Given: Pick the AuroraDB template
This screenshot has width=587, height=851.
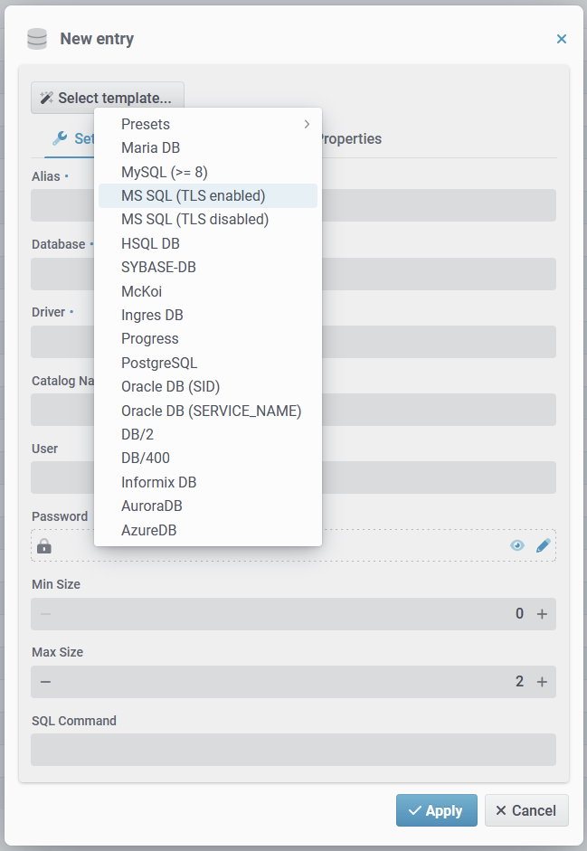Looking at the screenshot, I should coord(208,506).
